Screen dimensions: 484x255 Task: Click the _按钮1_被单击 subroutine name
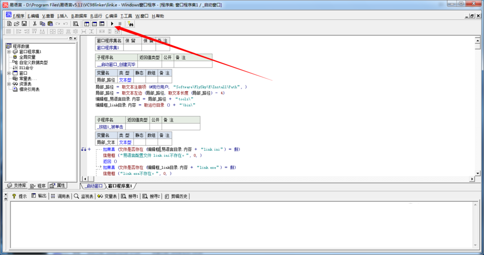point(110,127)
